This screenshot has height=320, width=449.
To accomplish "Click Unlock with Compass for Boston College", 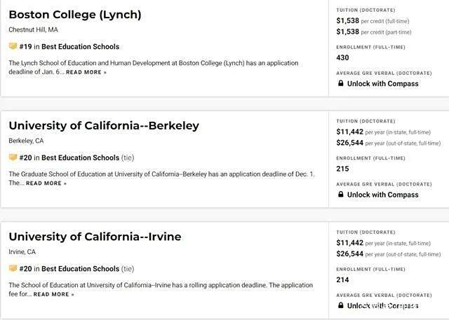I will pos(382,84).
